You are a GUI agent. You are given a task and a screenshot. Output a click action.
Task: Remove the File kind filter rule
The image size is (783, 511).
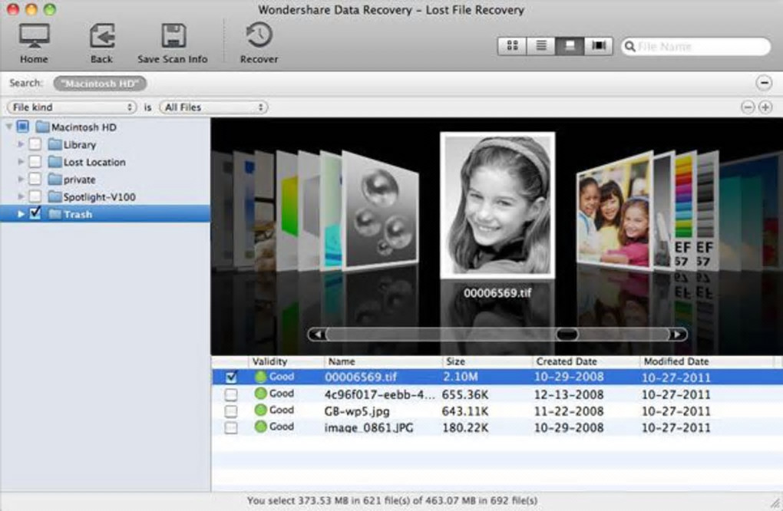tap(747, 107)
